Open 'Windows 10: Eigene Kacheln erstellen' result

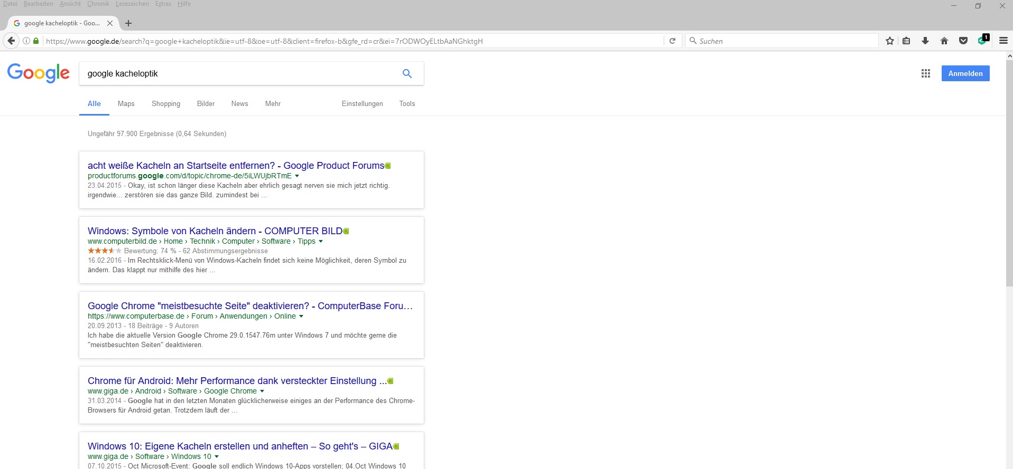(240, 446)
